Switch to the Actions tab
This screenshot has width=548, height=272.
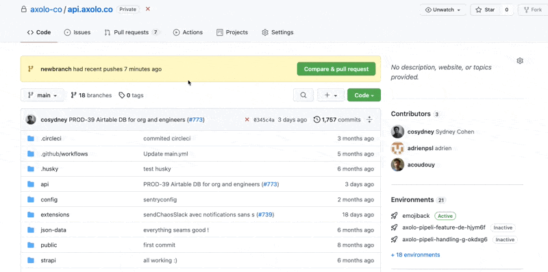click(188, 32)
